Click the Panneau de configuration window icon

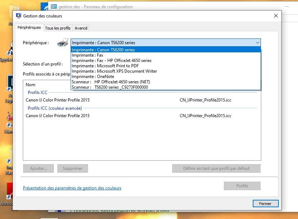[54, 7]
